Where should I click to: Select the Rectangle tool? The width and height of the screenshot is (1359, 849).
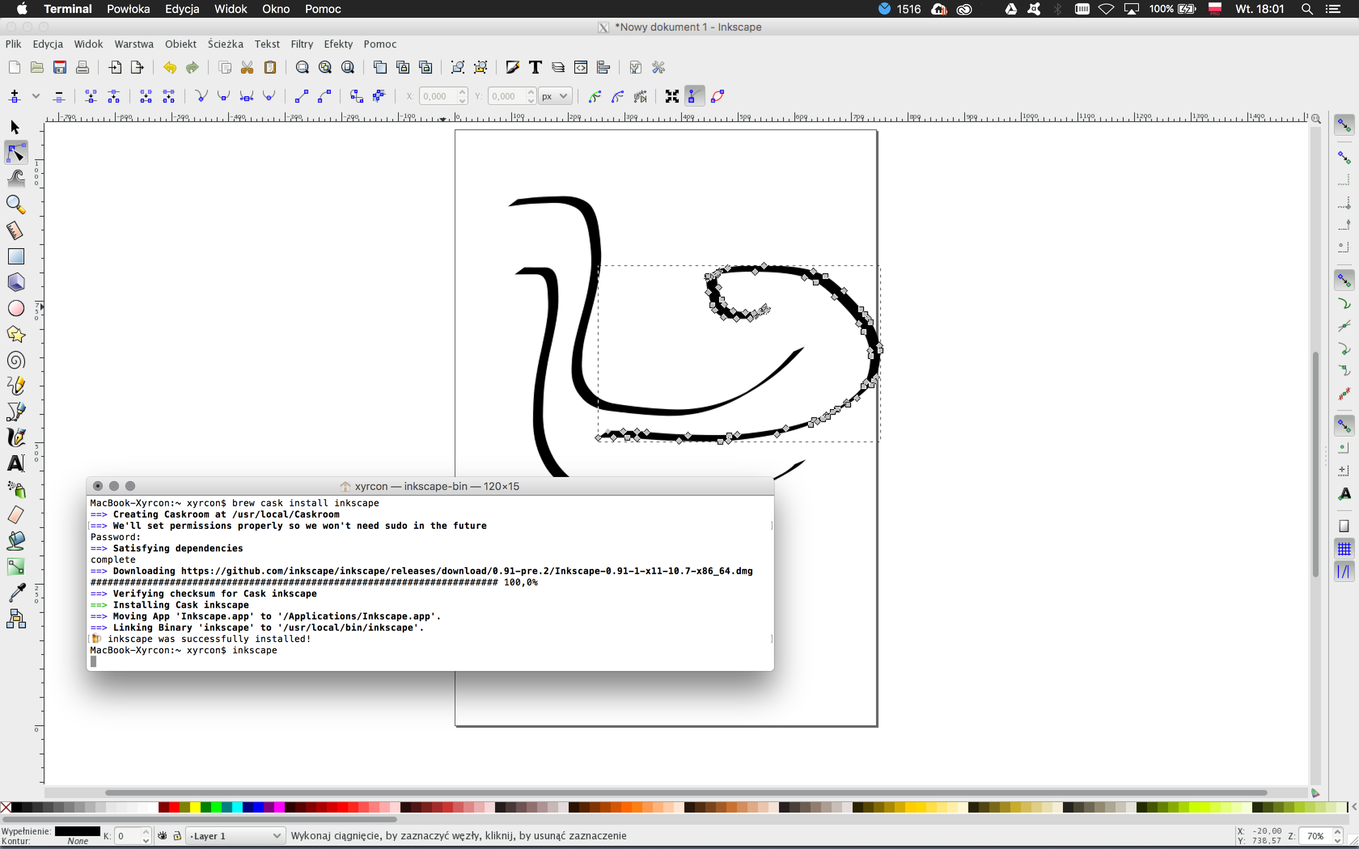click(16, 256)
